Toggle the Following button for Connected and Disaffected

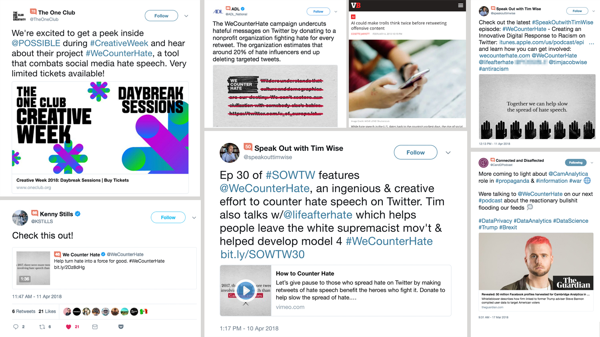tap(576, 163)
